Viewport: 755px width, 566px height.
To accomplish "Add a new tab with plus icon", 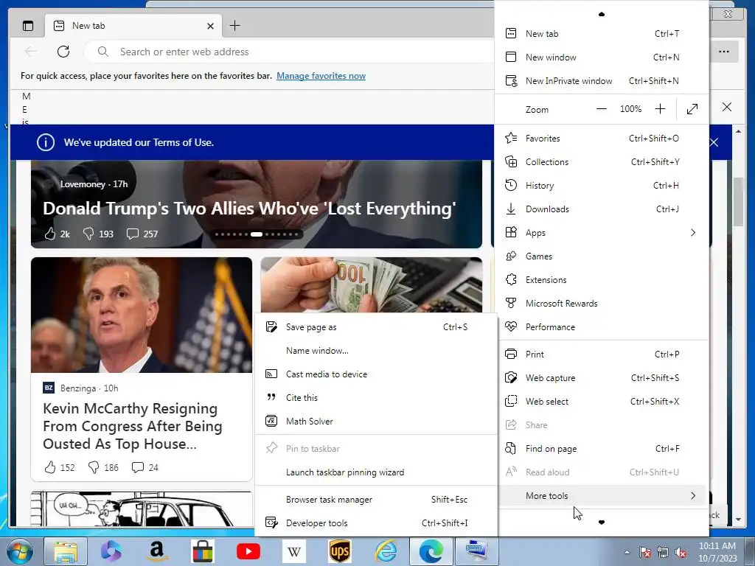I will (x=235, y=26).
